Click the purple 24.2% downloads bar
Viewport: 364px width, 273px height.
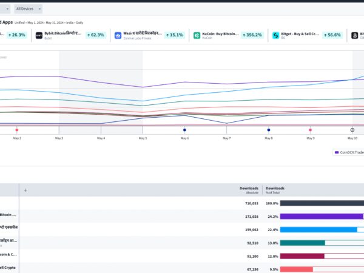pyautogui.click(x=322, y=217)
